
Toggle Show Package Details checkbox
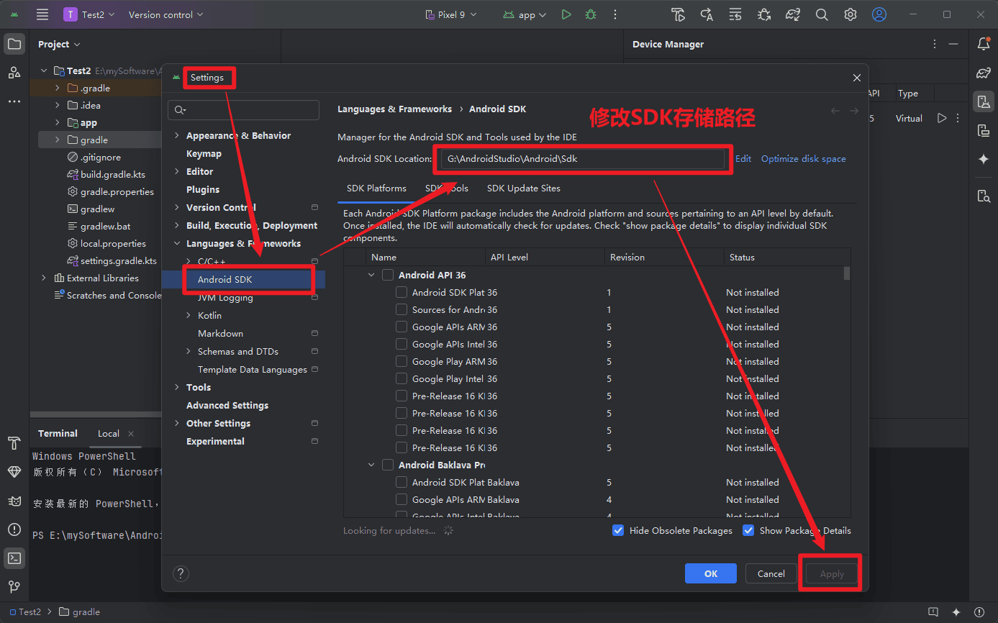748,530
